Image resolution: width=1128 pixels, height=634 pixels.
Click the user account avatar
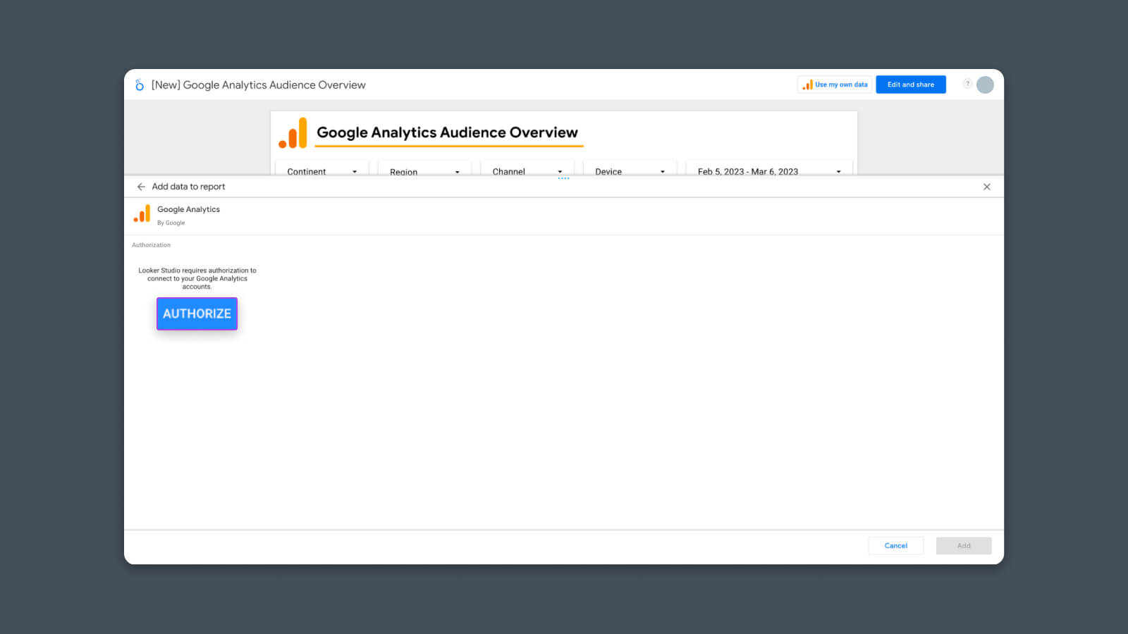coord(985,85)
